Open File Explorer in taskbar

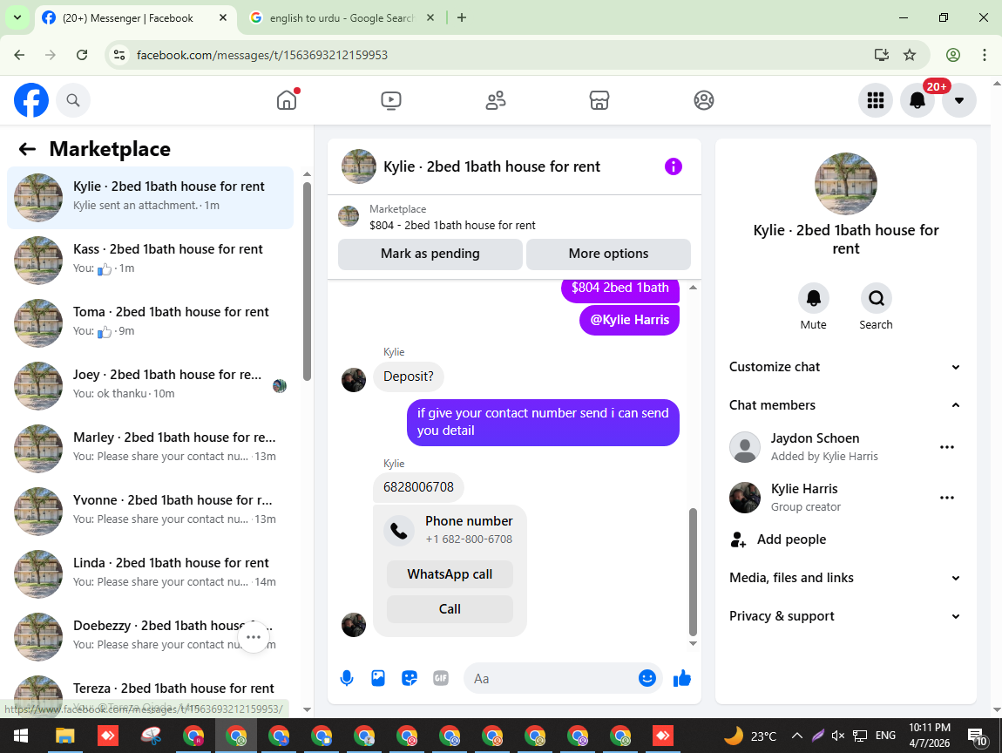point(64,736)
